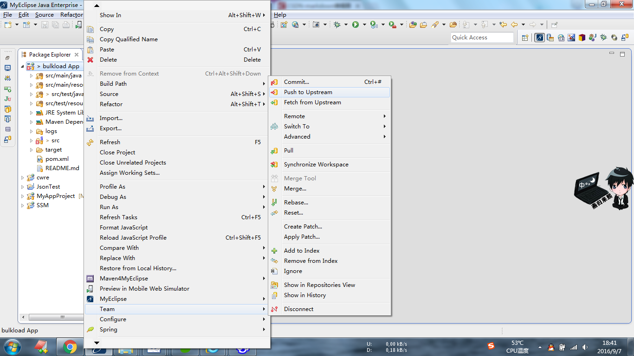Expand the SSM project
This screenshot has height=356, width=634.
pos(22,205)
